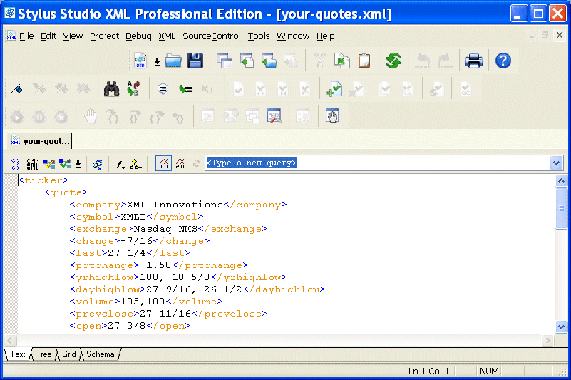
Task: Open a file with the folder icon
Action: (173, 61)
